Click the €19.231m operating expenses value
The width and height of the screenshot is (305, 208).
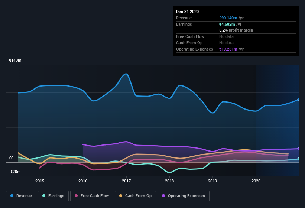pos(228,49)
